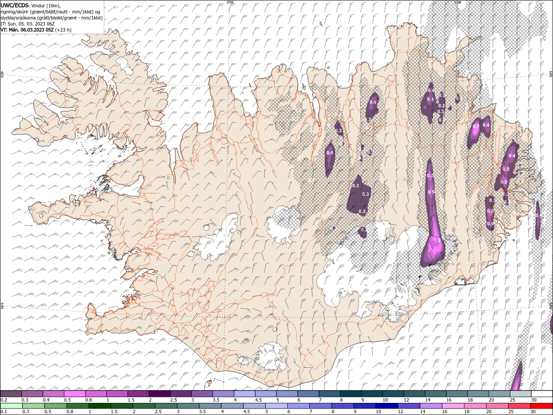
Task: Click the 18 label in upper legend row
Action: coord(470,400)
